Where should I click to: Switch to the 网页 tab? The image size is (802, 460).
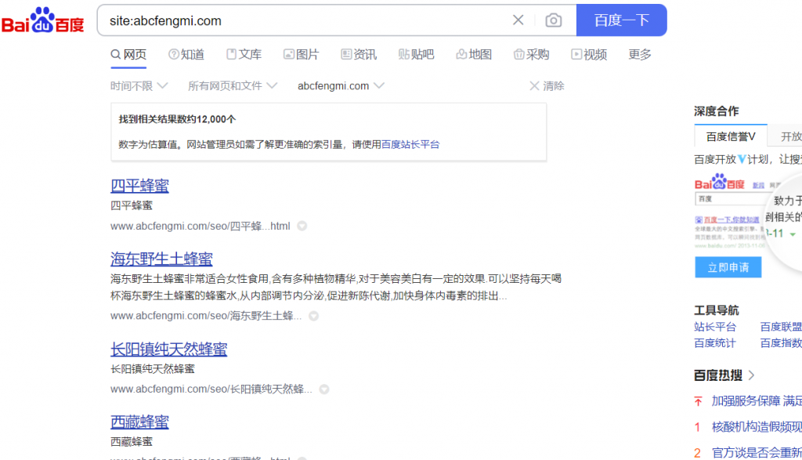click(x=128, y=54)
